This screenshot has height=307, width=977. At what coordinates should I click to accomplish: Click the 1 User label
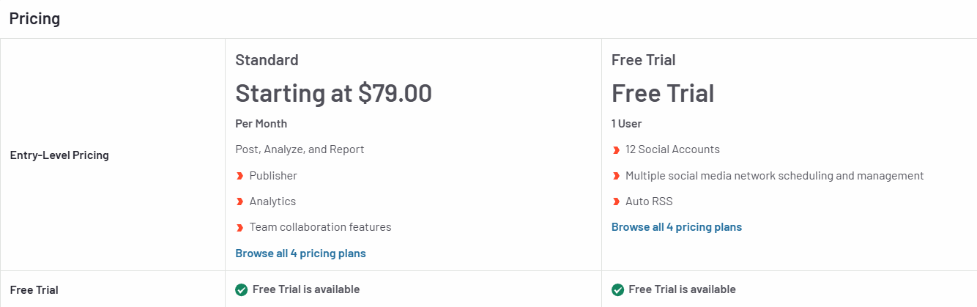click(x=627, y=124)
